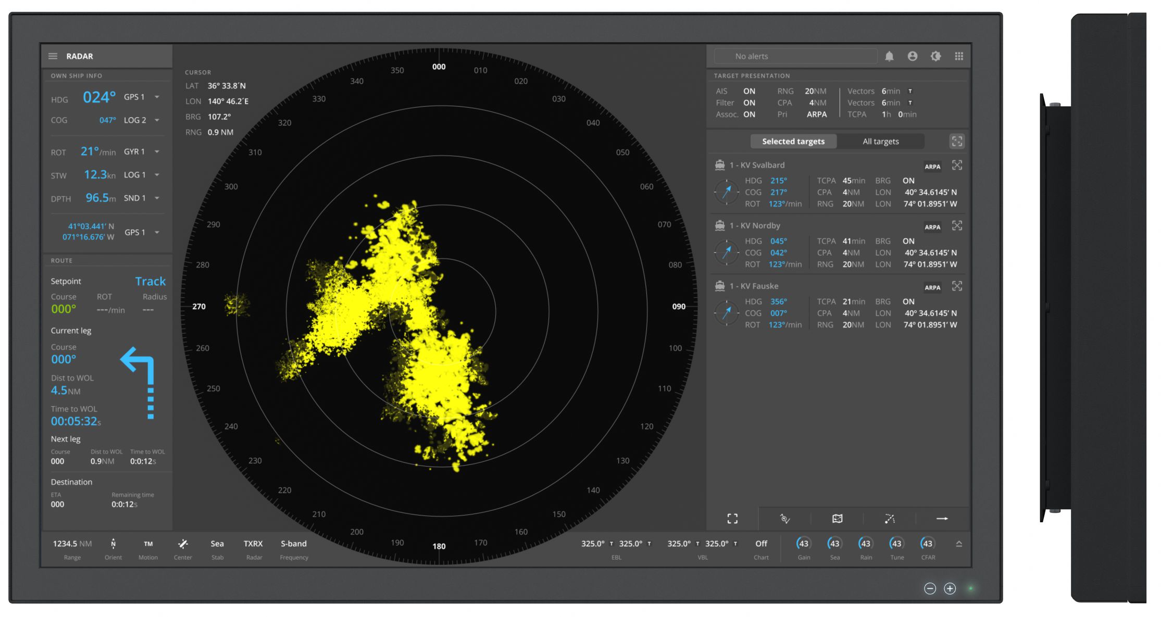Click the alerts bell icon
Image resolution: width=1161 pixels, height=617 pixels.
[x=889, y=56]
